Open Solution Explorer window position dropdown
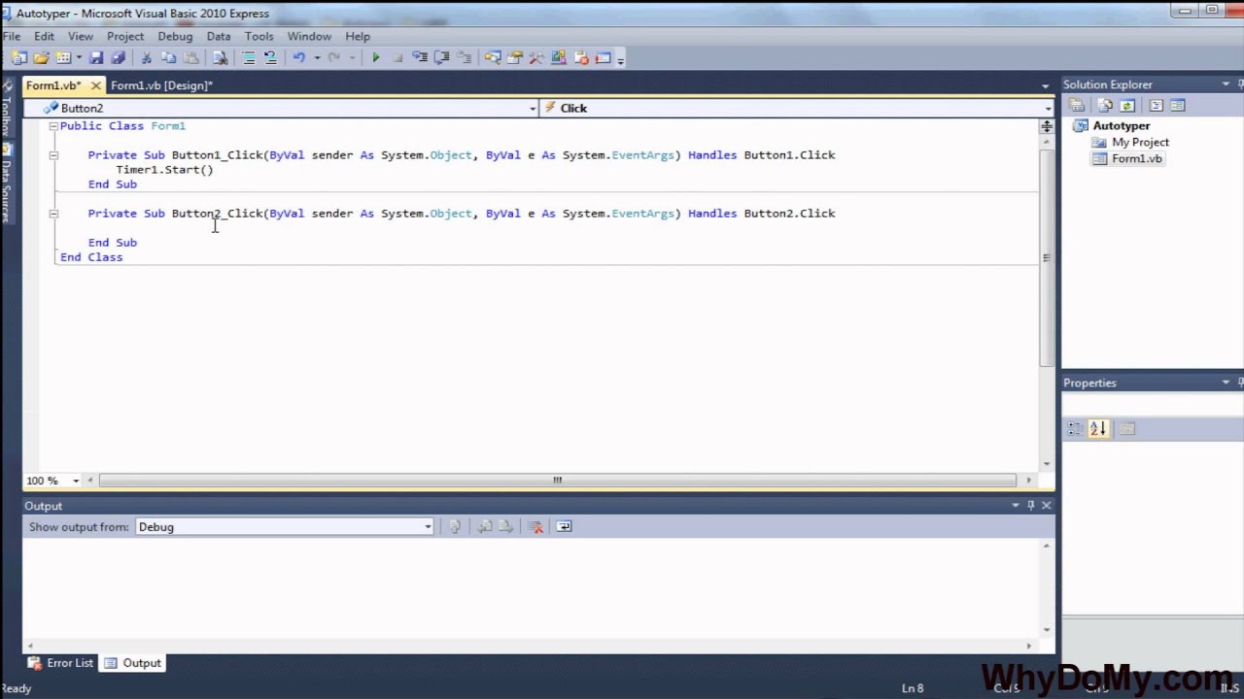 click(1227, 84)
